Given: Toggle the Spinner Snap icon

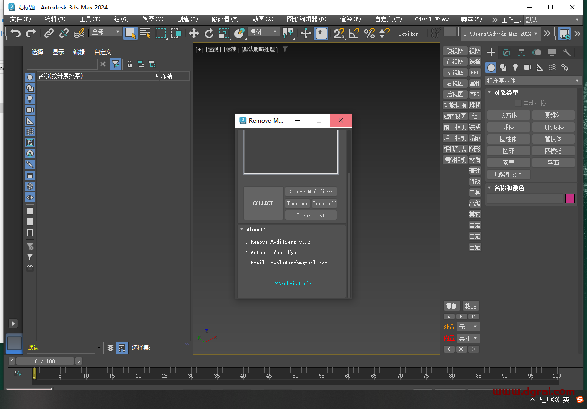Looking at the screenshot, I should tap(385, 33).
